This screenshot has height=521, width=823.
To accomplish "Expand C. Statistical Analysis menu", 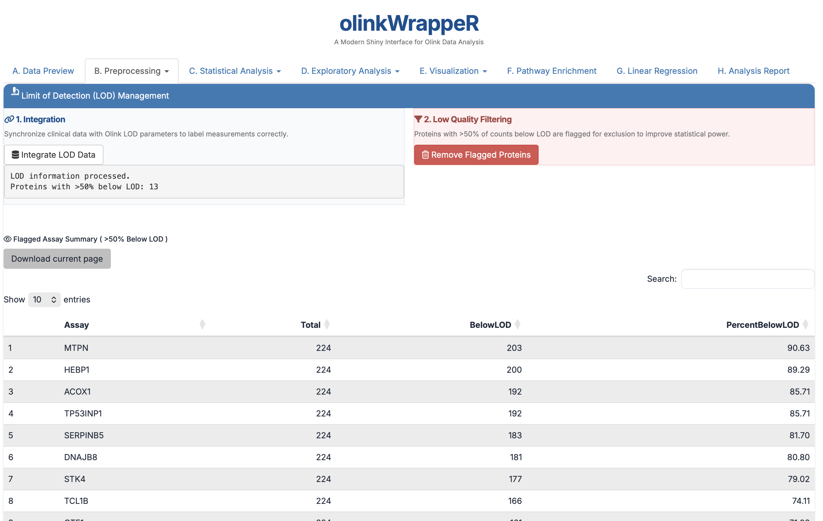I will tap(235, 71).
